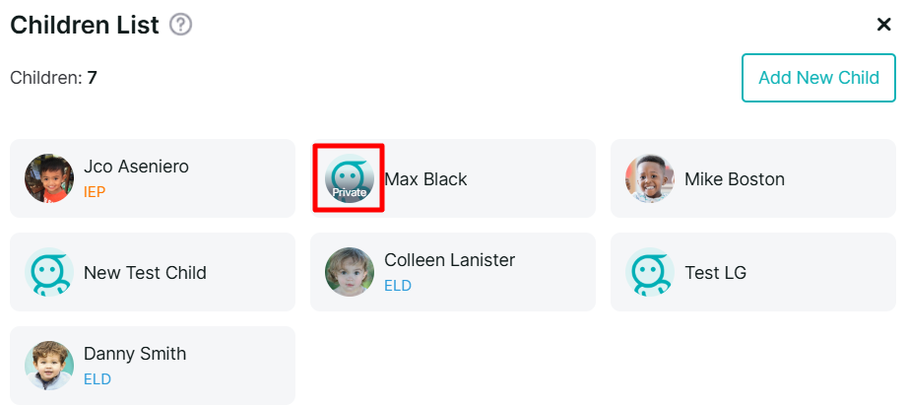Open the Mike Boston name
Image resolution: width=907 pixels, height=407 pixels.
[735, 179]
